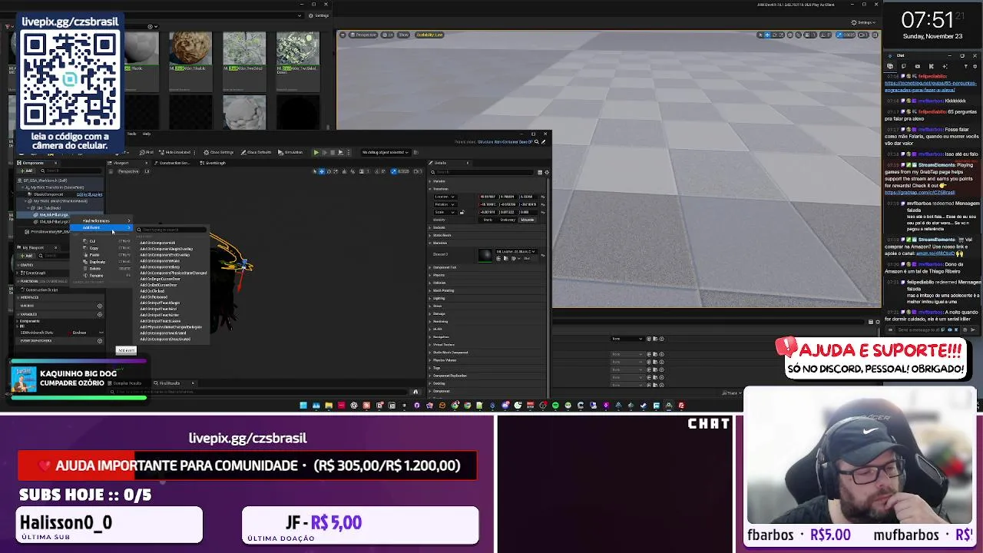This screenshot has height=553, width=983.
Task: Toggle scale ratio lock icon
Action: (x=462, y=212)
